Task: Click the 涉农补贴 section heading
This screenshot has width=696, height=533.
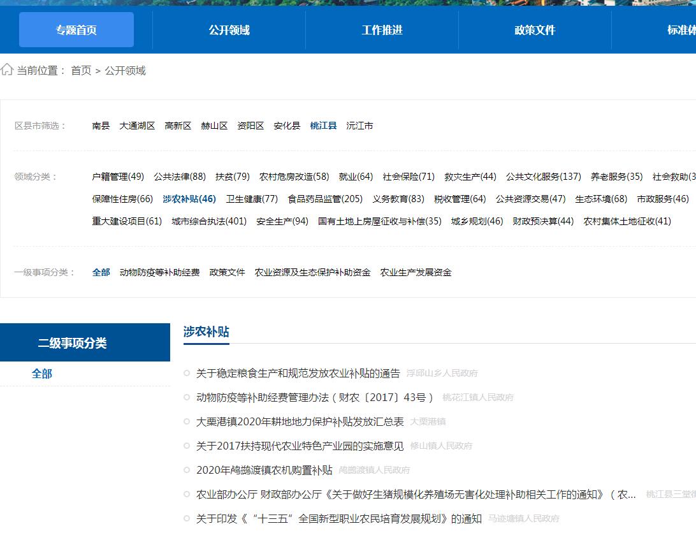Action: (x=206, y=332)
